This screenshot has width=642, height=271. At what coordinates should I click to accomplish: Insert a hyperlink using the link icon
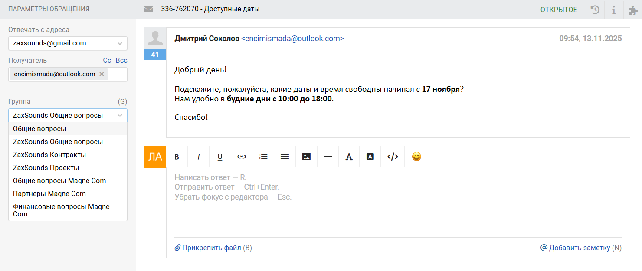pyautogui.click(x=242, y=157)
